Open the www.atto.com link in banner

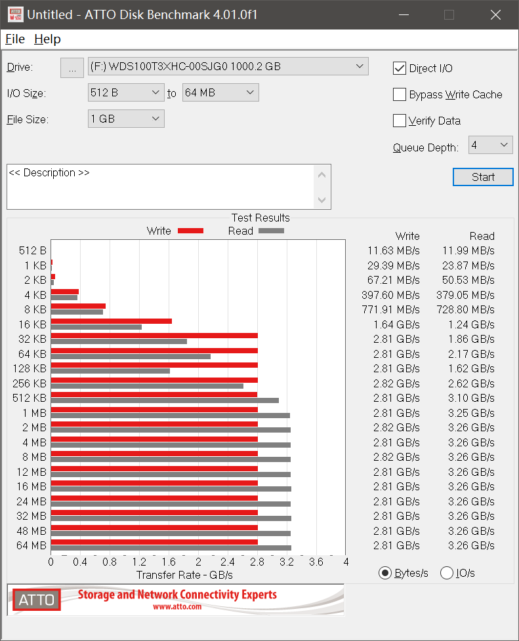coord(177,607)
